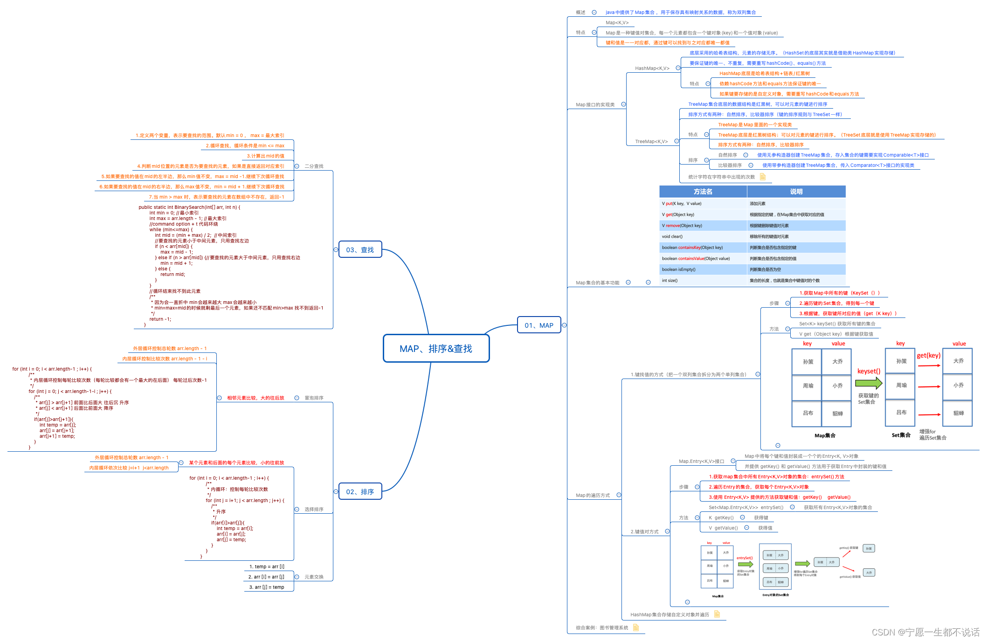Select central topic MAP、排序&查找

tap(436, 348)
